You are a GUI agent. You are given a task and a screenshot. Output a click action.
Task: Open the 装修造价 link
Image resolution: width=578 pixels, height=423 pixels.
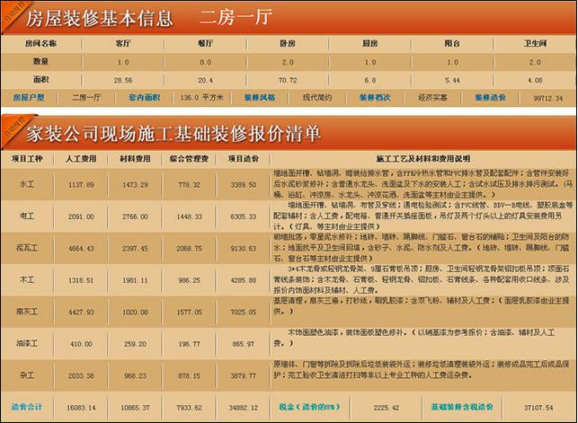[489, 96]
